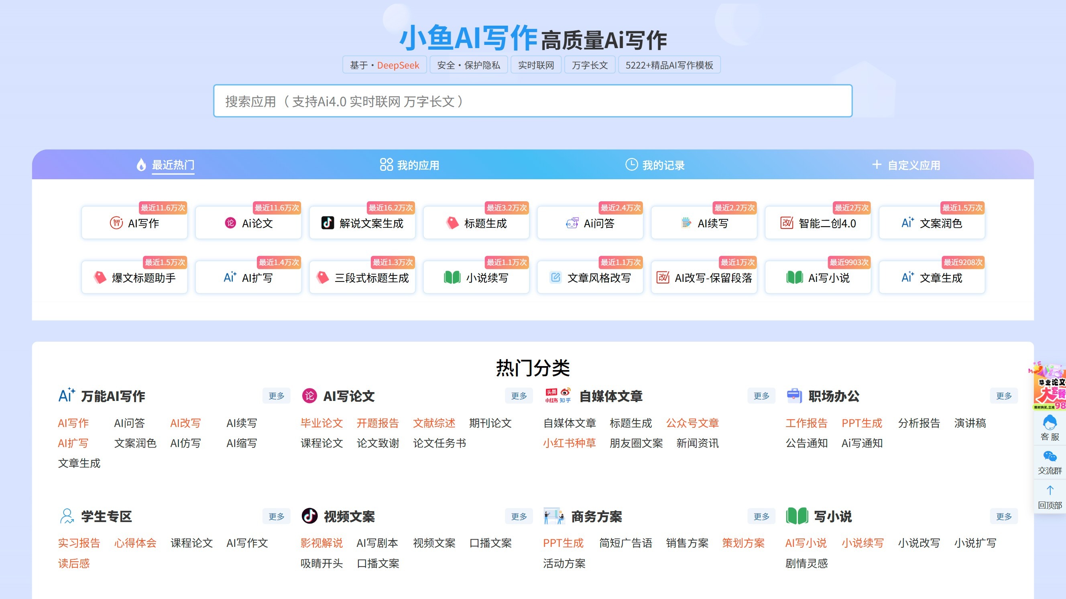Expand 更多 in the 万能AI写作 category

[276, 396]
